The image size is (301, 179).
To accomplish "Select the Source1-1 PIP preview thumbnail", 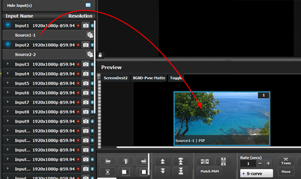I will point(222,119).
